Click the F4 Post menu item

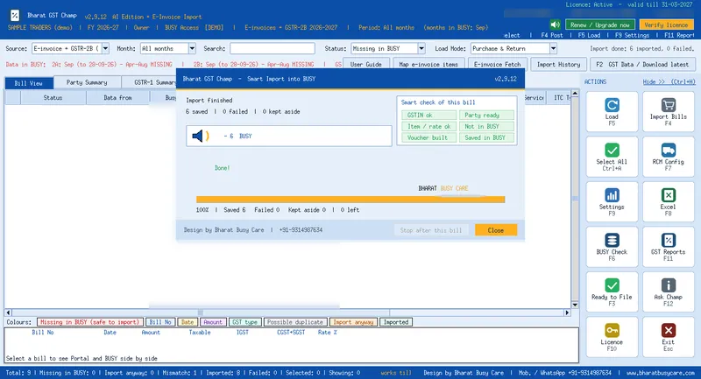[552, 35]
